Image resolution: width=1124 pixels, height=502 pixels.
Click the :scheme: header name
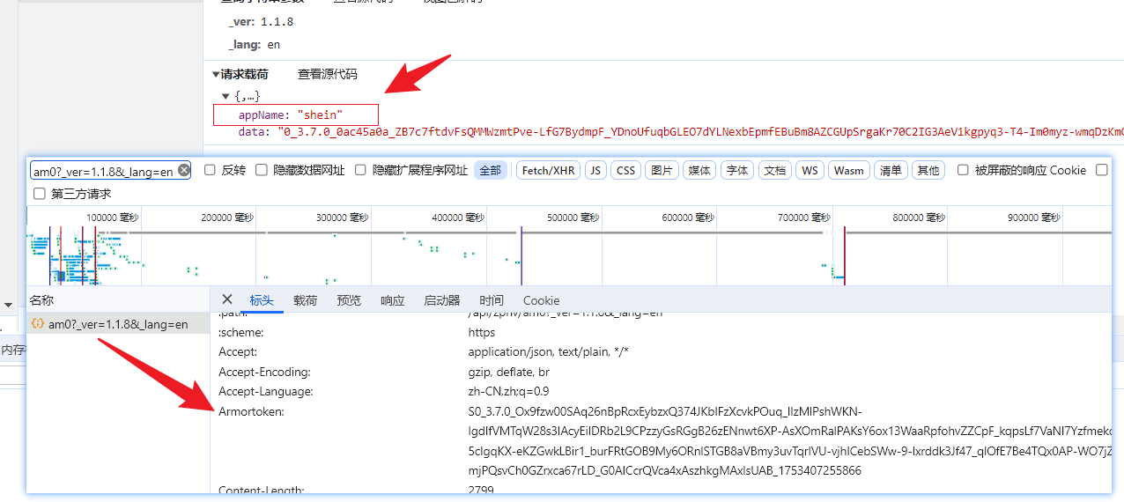tap(241, 332)
